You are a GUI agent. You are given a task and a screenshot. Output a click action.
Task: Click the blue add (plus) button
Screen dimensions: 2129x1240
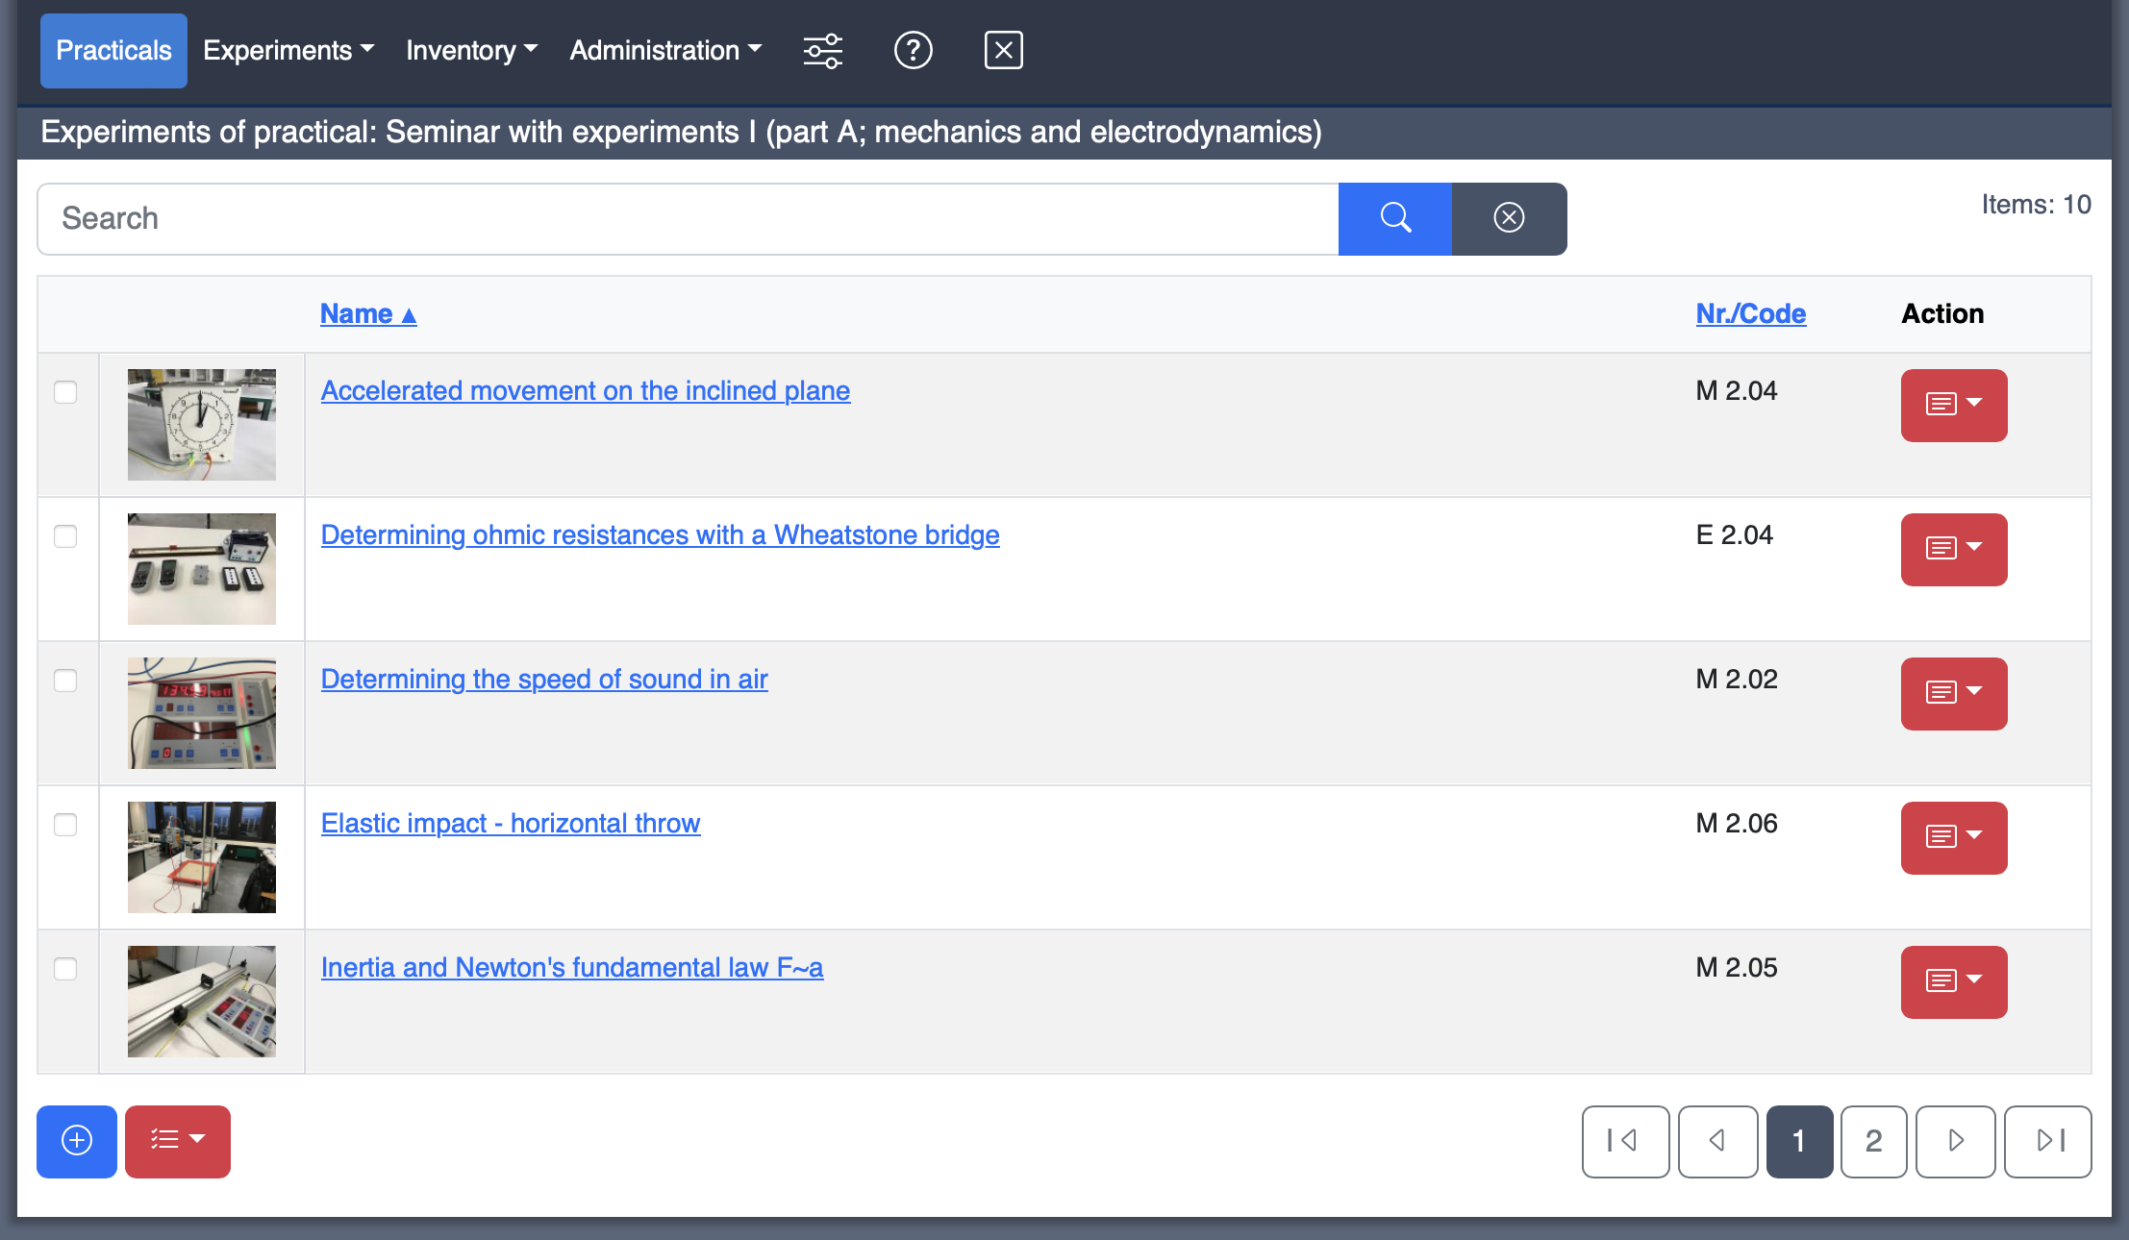pos(77,1141)
